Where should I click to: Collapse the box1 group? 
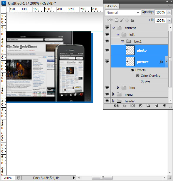pos(122,41)
